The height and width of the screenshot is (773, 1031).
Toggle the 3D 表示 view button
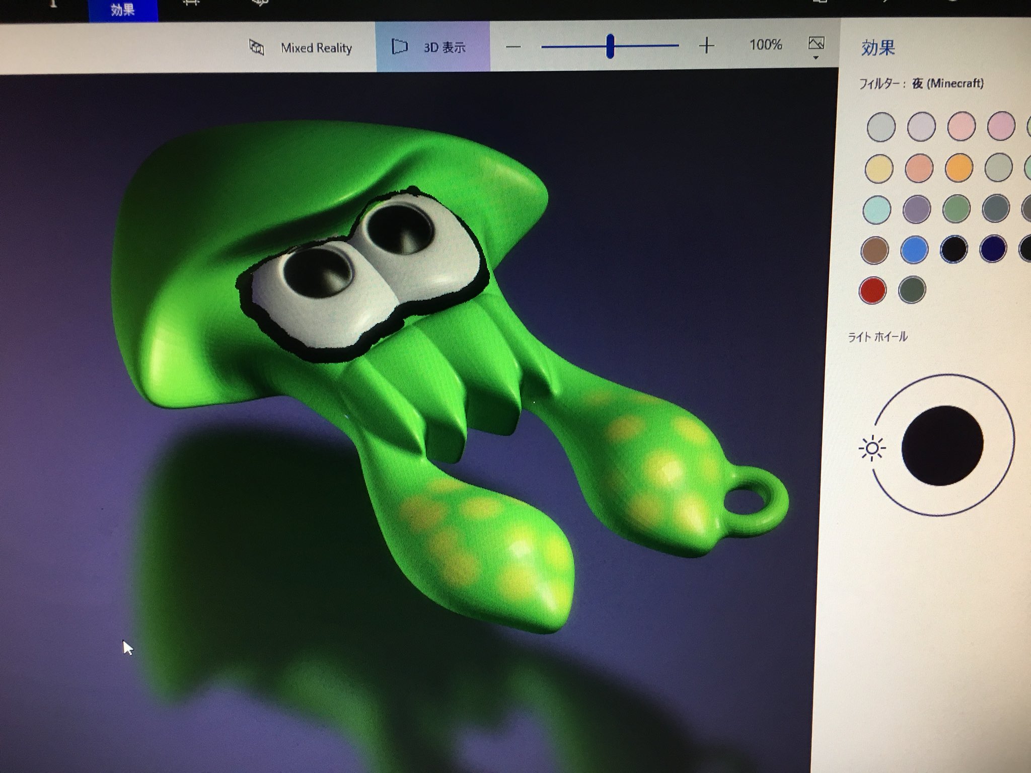click(x=432, y=47)
